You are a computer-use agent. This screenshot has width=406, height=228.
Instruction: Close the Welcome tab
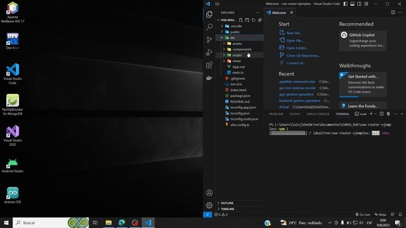[x=291, y=13]
